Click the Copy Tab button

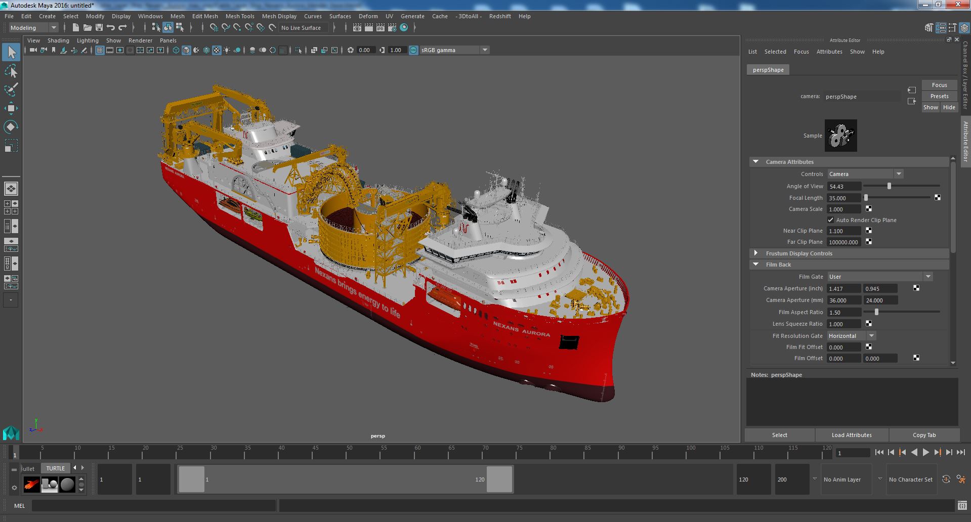(924, 435)
